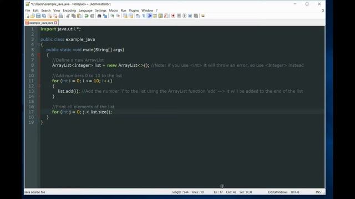Image resolution: width=355 pixels, height=199 pixels.
Task: Collapse the class block fold marker on line 4
Action: [x=39, y=44]
